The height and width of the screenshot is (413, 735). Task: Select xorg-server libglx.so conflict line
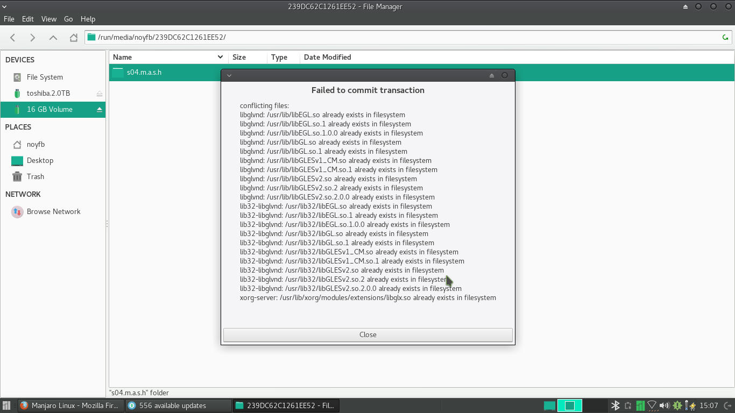pos(368,298)
